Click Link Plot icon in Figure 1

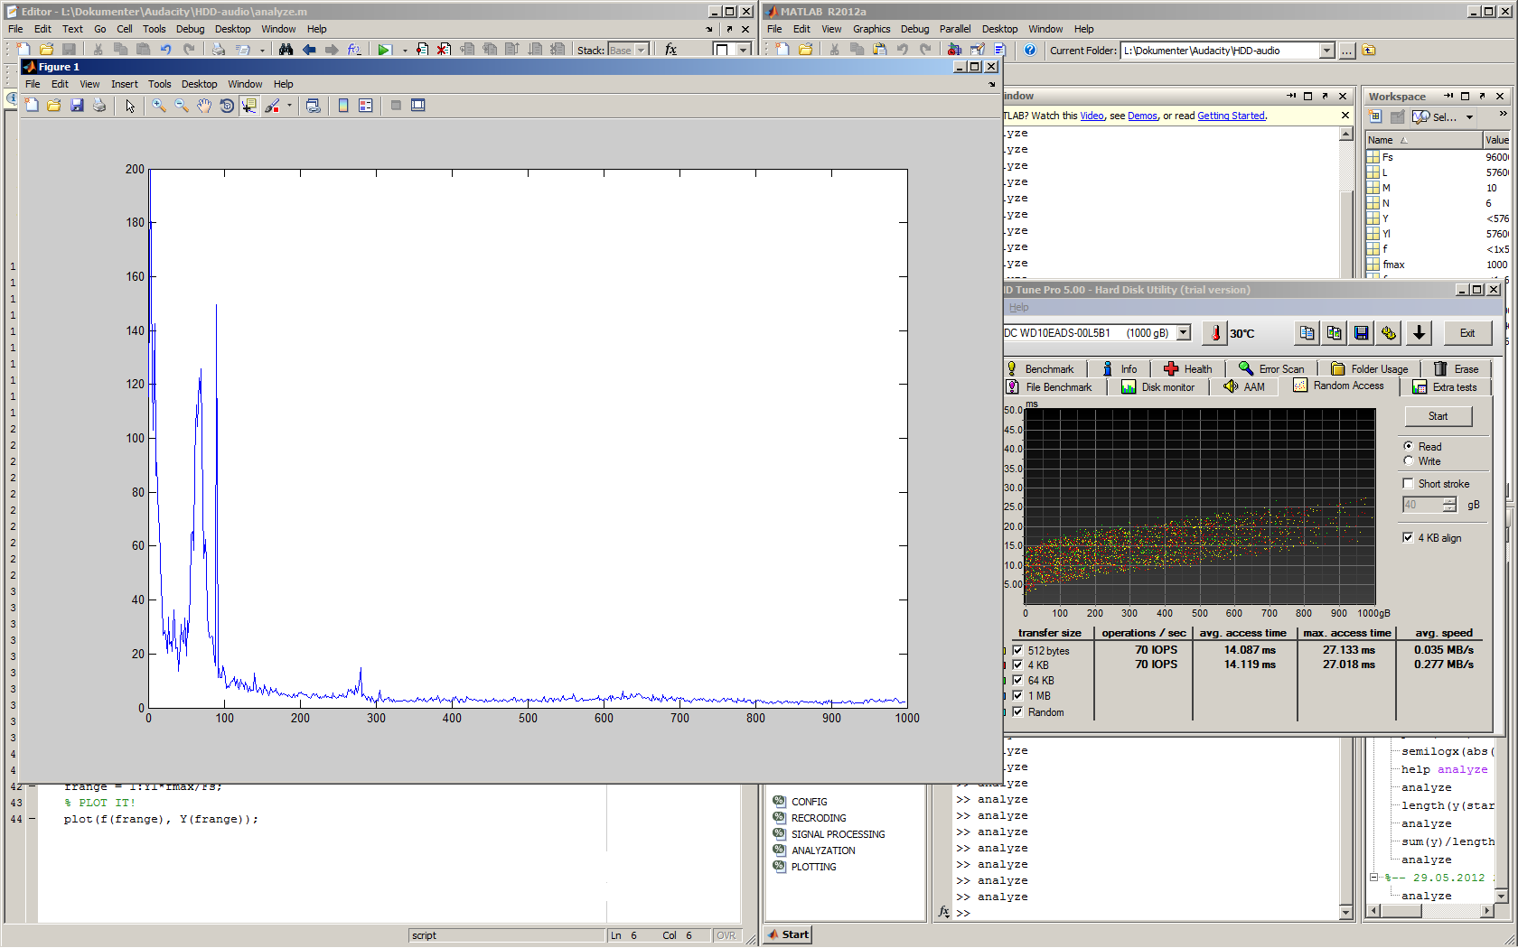pyautogui.click(x=313, y=106)
